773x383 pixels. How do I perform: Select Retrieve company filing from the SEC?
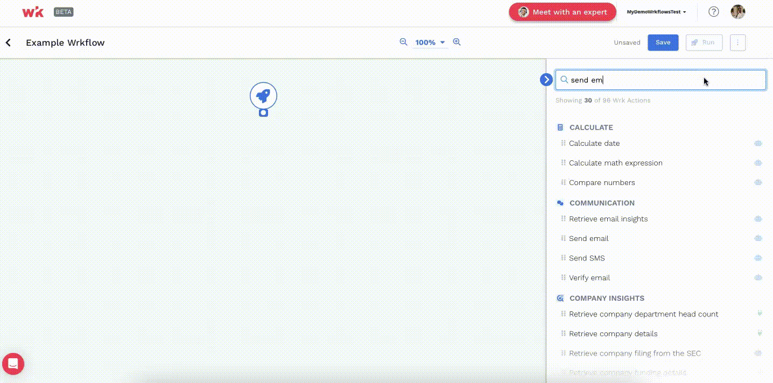coord(635,353)
